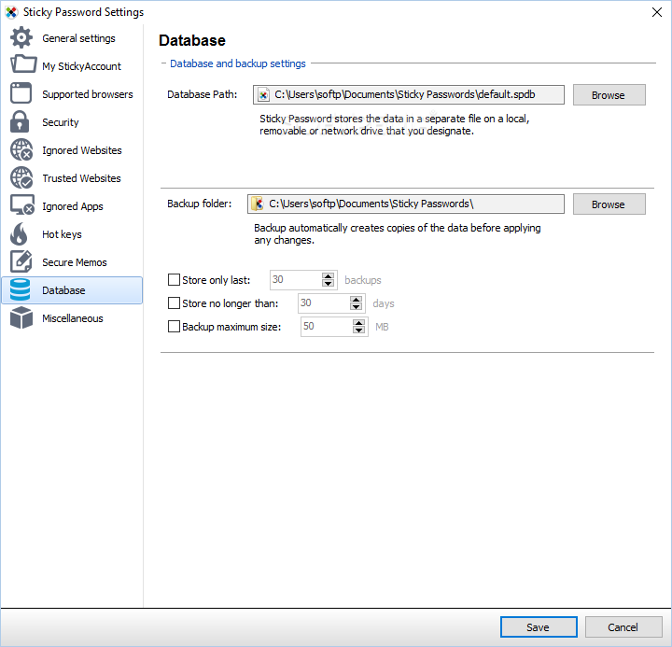Check the Backup maximum size option

(x=174, y=327)
